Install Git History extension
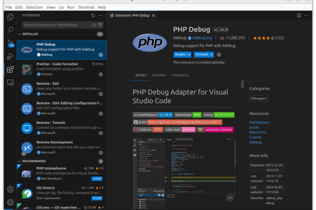 point(97,198)
